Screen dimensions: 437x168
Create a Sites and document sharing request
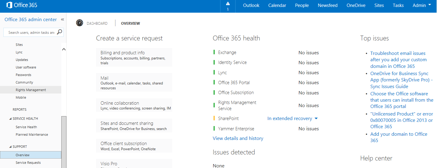click(134, 125)
